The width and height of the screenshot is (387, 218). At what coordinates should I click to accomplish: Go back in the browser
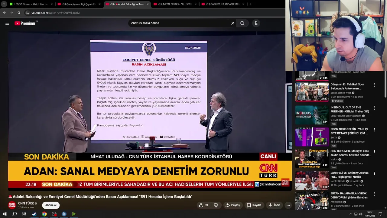[4, 13]
